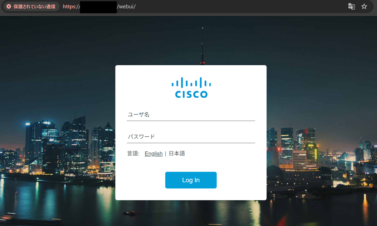Open the Google Translate icon in address bar
Viewport: 377px width, 226px height.
tap(351, 7)
